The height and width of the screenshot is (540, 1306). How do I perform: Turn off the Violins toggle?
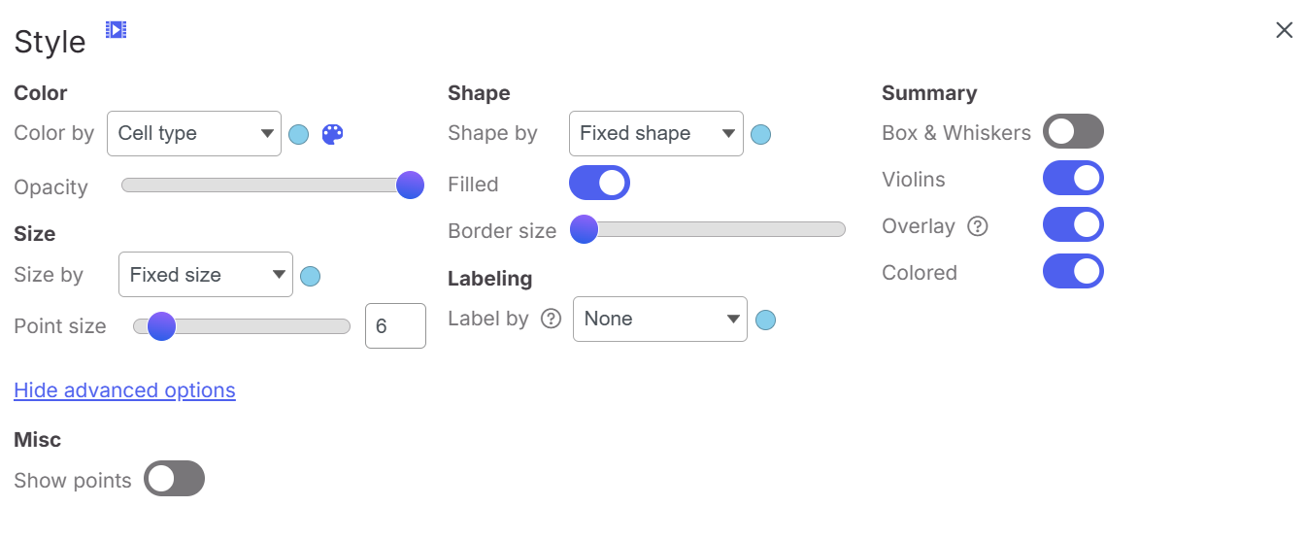1073,179
